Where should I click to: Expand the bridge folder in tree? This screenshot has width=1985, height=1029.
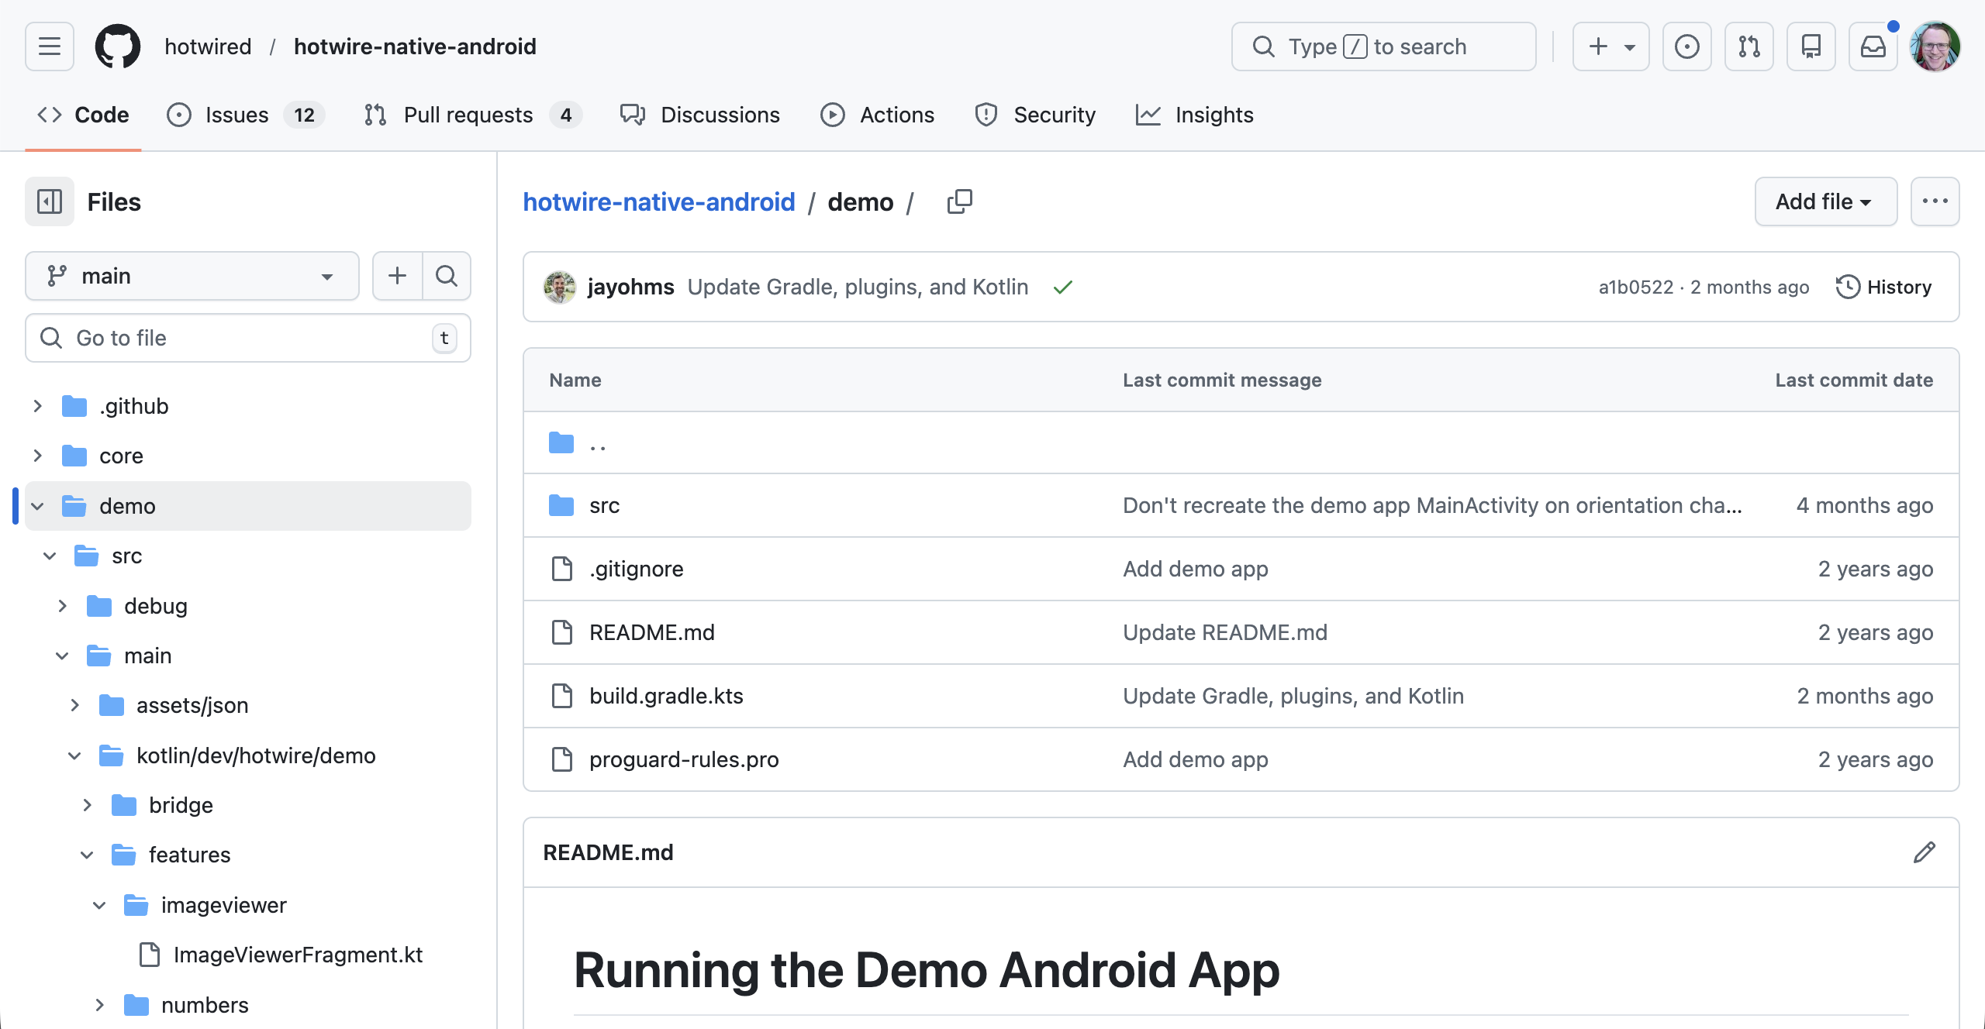(x=87, y=805)
